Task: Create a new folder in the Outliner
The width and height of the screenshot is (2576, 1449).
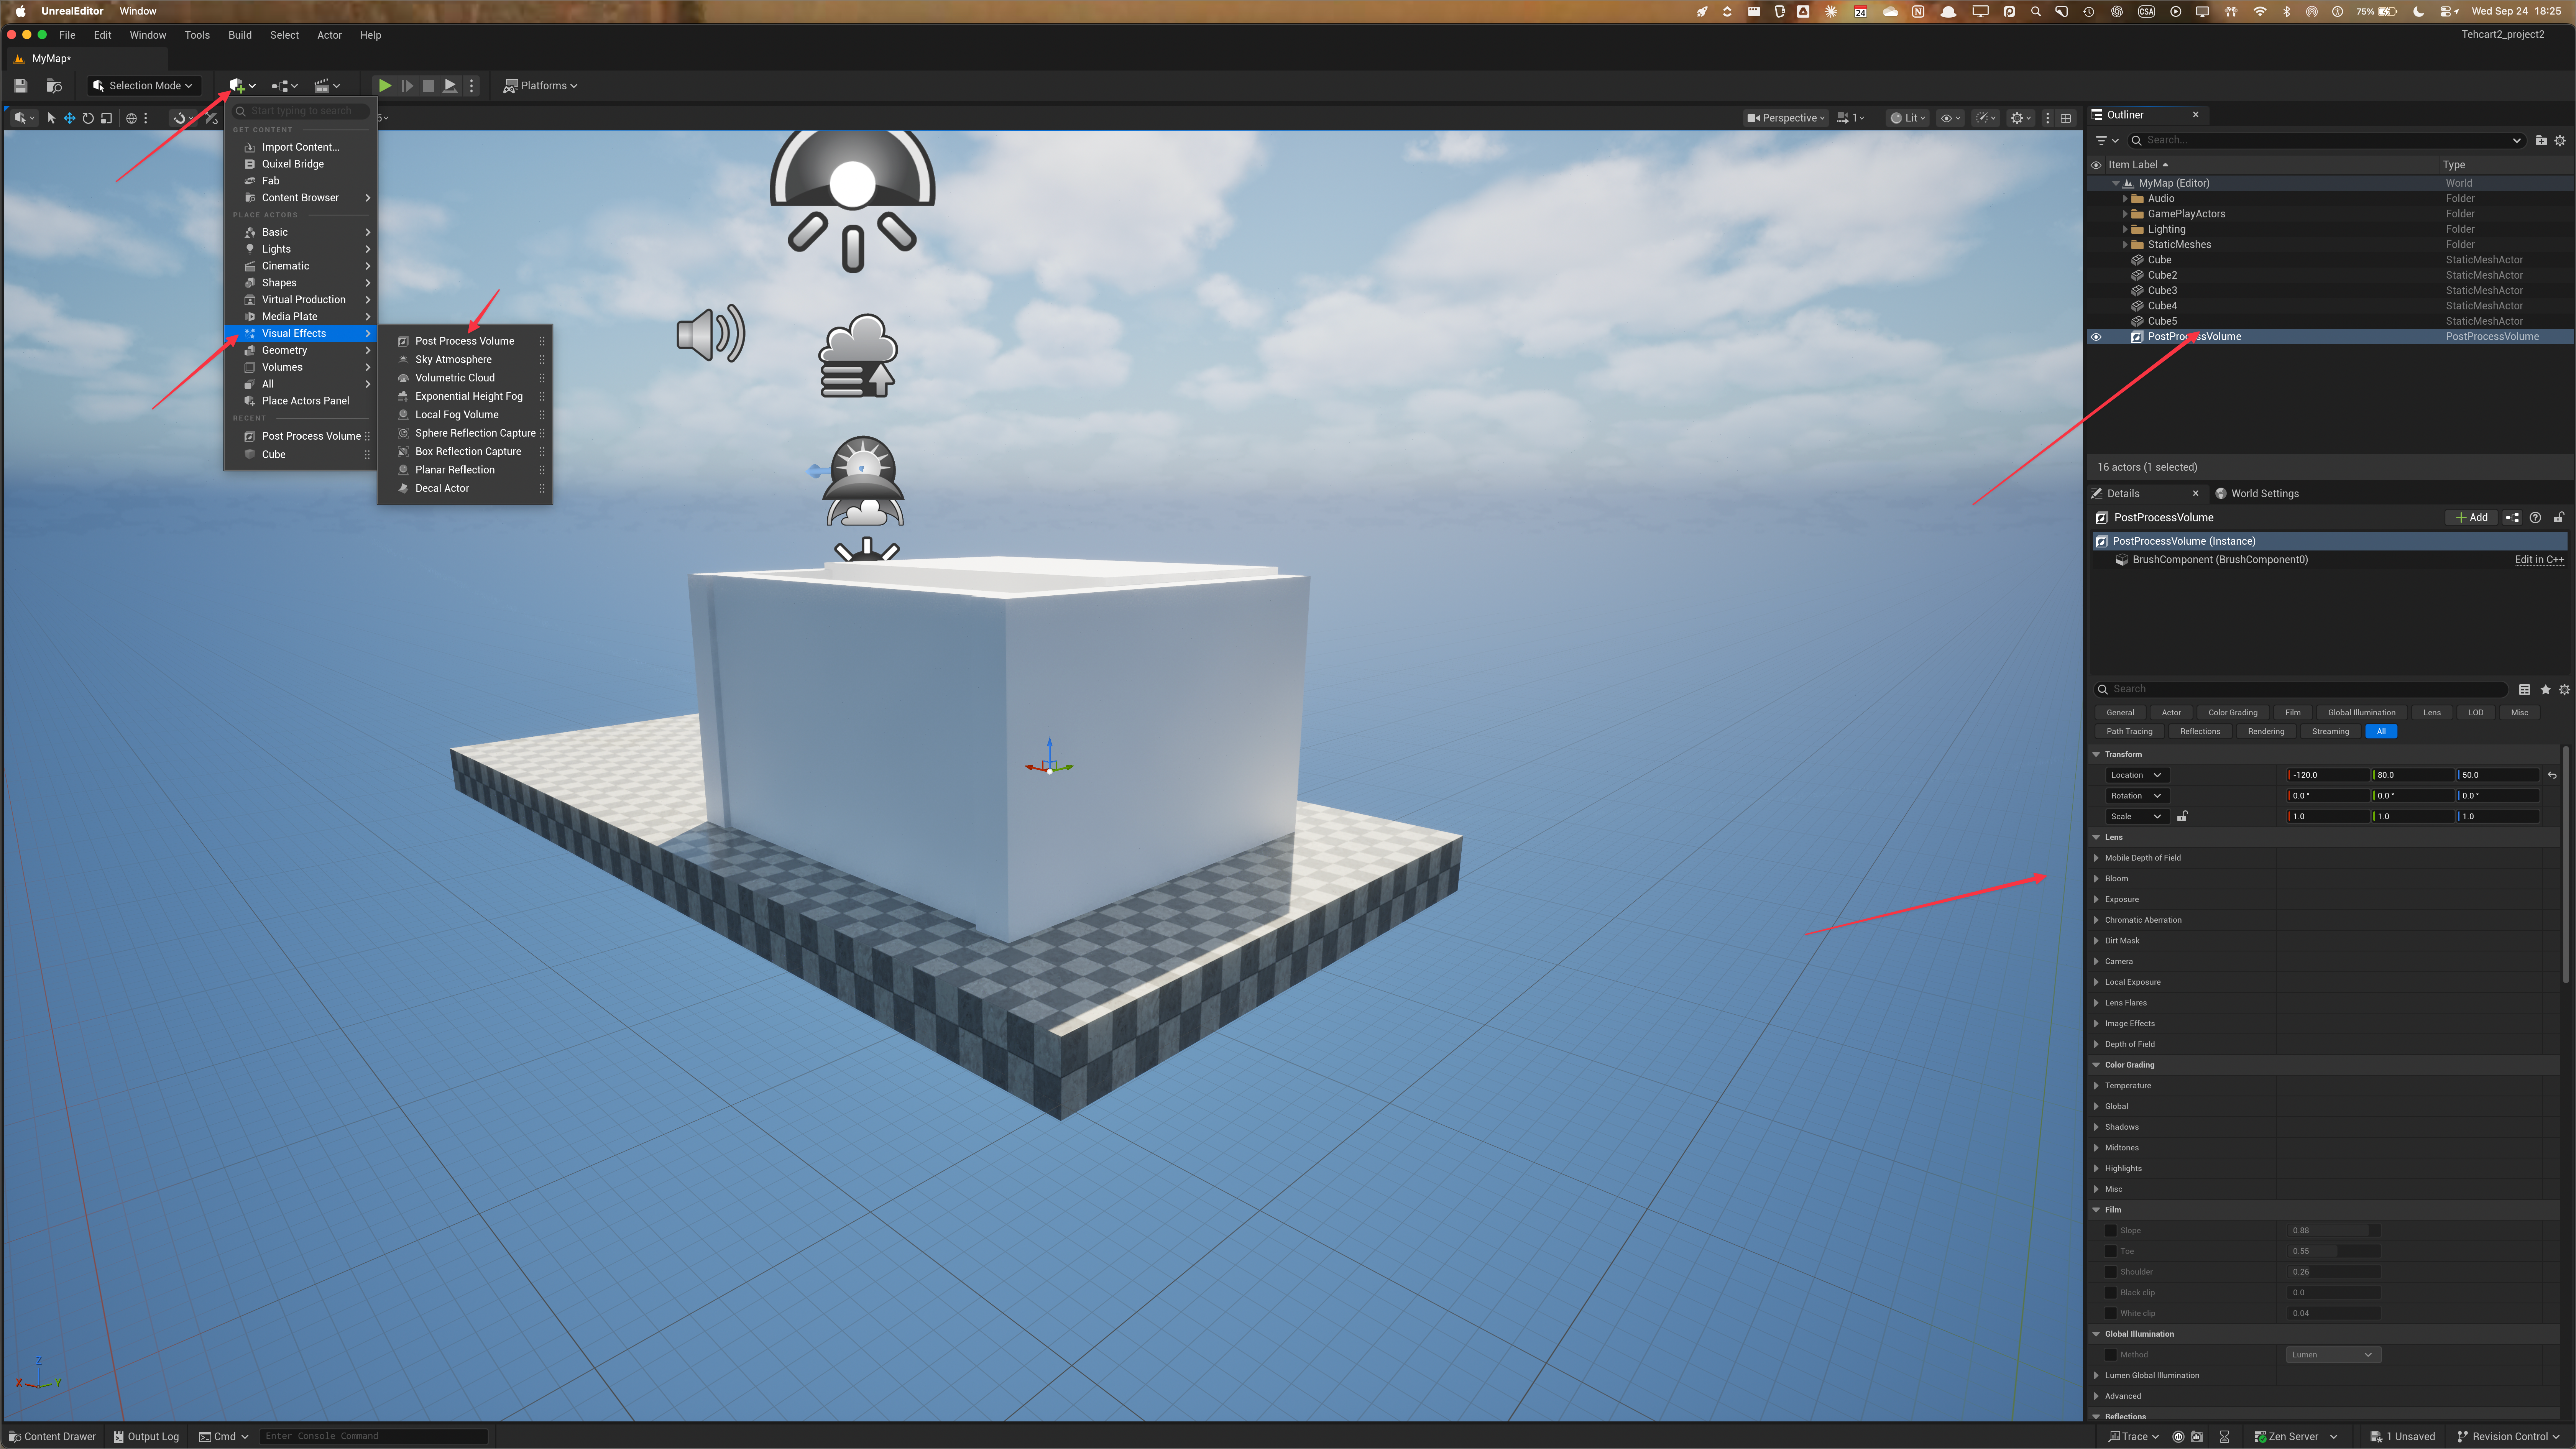Action: 2541,141
